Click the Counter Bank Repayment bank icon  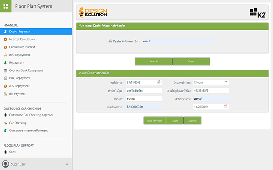[5, 70]
